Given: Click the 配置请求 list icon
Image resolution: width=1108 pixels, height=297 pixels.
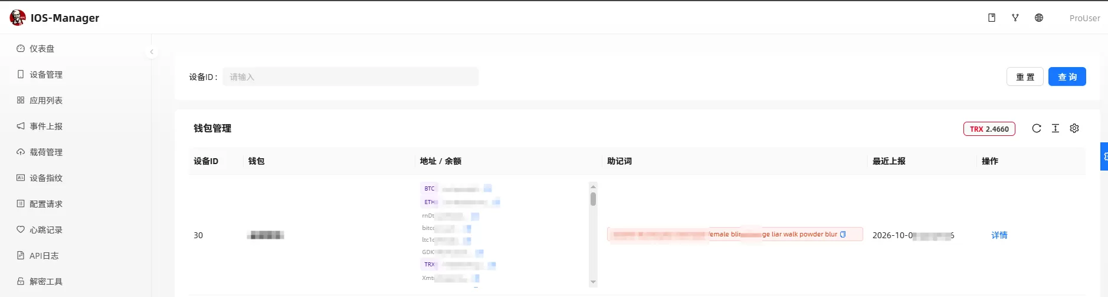Looking at the screenshot, I should [x=21, y=204].
